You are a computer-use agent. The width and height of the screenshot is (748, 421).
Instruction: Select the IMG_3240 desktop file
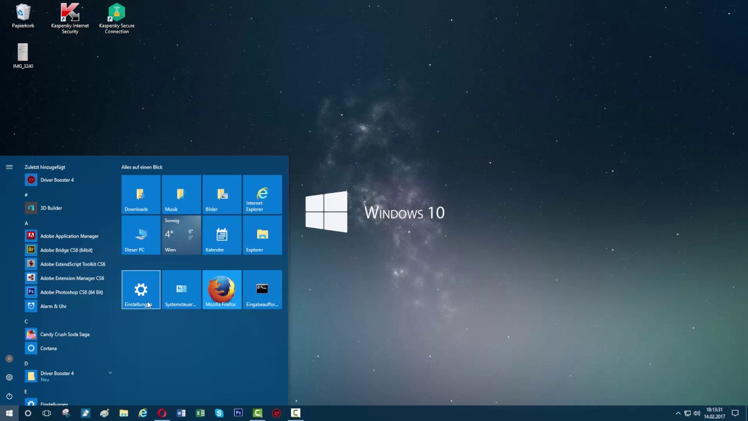coord(23,56)
